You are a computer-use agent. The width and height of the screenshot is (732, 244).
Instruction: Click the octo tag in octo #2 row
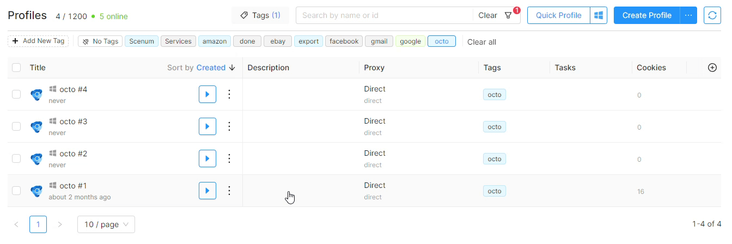tap(495, 159)
